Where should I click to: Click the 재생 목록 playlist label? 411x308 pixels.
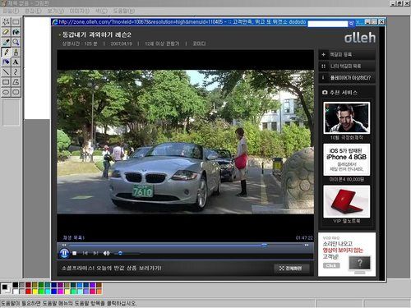tap(74, 237)
